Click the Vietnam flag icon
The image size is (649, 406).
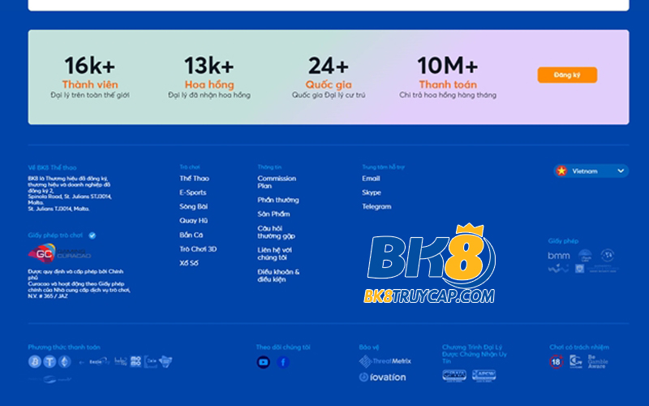(x=561, y=171)
